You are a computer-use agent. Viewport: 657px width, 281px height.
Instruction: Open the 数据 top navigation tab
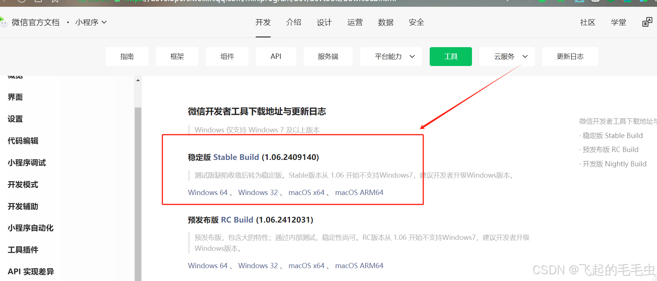pos(386,22)
